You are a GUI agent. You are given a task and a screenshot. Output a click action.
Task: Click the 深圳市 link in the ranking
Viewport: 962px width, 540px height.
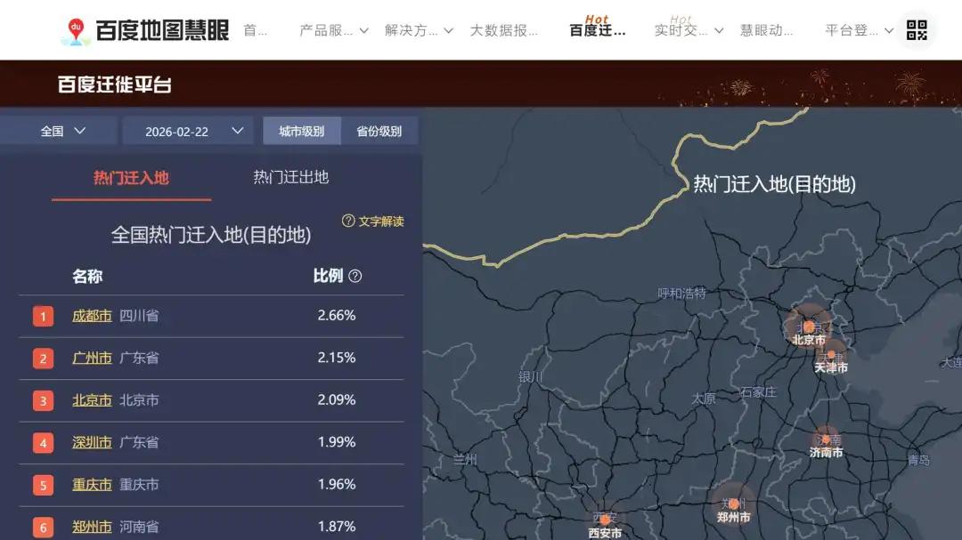[x=92, y=442]
